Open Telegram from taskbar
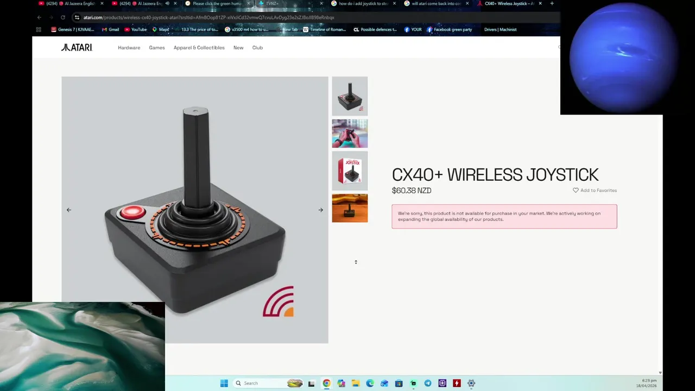 coord(428,383)
